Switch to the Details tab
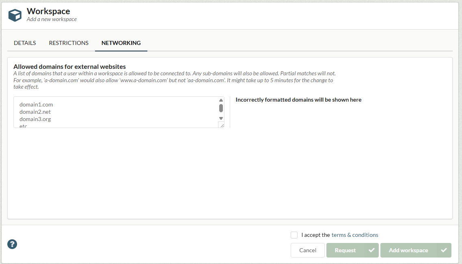The width and height of the screenshot is (462, 264). click(x=25, y=43)
